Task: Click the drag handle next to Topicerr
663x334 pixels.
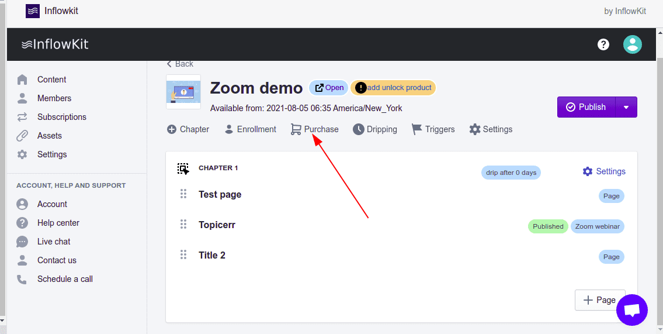Action: (x=183, y=225)
